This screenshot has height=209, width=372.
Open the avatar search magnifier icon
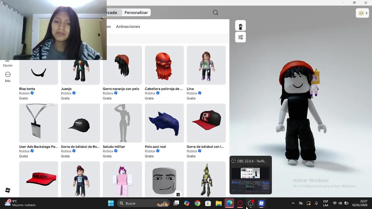point(215,12)
